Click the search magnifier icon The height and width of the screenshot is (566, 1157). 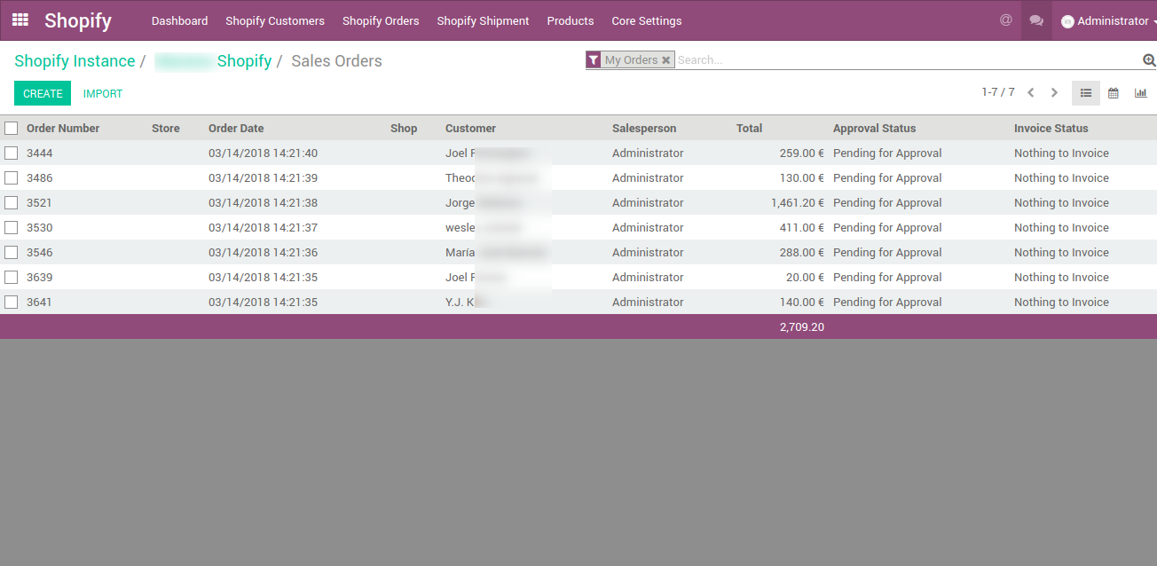[x=1149, y=60]
